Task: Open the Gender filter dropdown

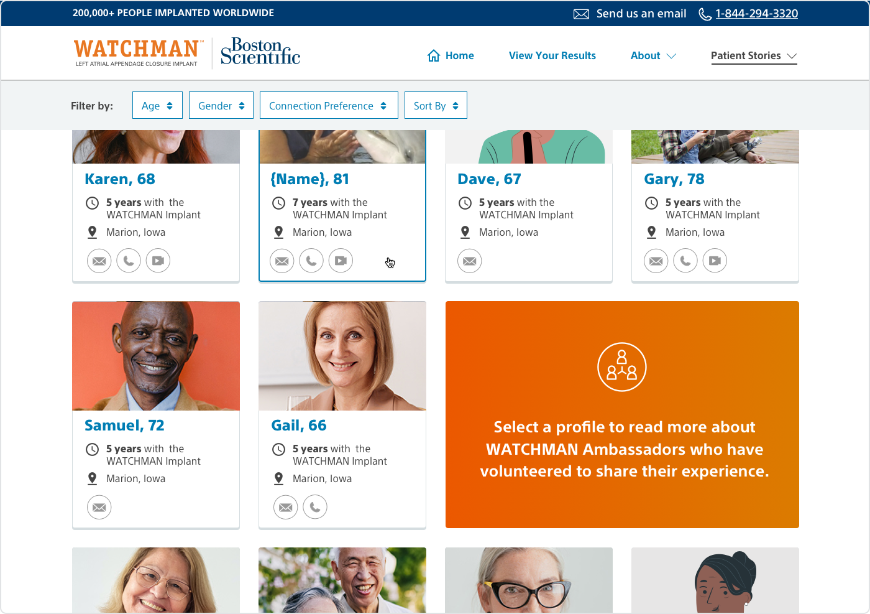Action: pos(221,105)
